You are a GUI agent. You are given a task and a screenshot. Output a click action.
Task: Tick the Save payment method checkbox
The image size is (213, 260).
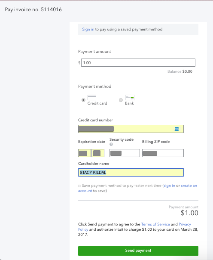tap(79, 186)
